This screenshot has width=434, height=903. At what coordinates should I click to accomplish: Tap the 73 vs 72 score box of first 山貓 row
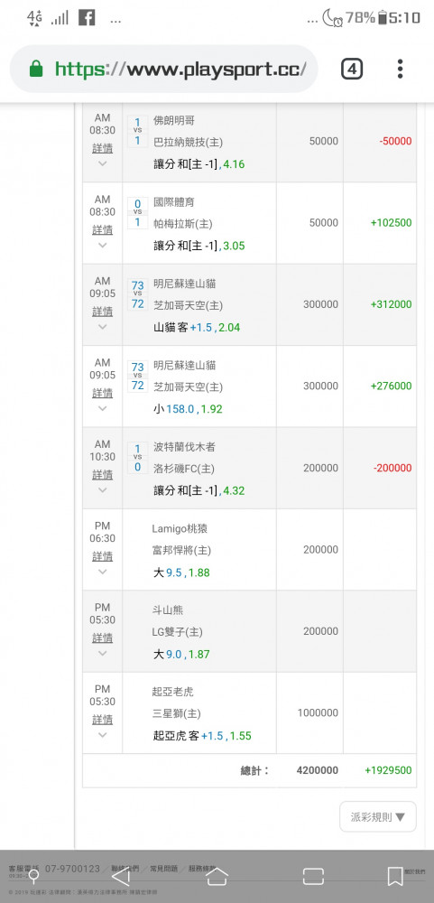(x=137, y=294)
